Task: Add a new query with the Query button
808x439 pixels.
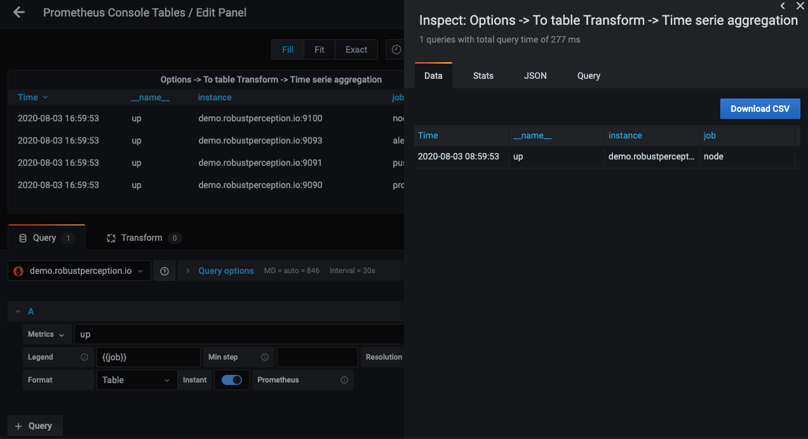Action: pyautogui.click(x=35, y=426)
